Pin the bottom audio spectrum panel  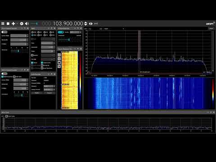[x=211, y=112]
